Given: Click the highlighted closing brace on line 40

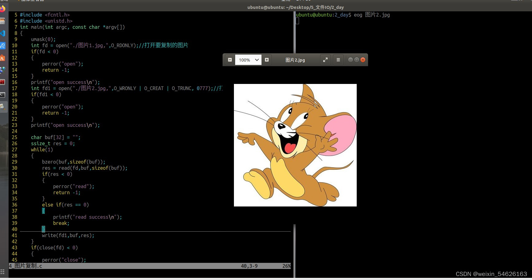Looking at the screenshot, I should click(43, 229).
